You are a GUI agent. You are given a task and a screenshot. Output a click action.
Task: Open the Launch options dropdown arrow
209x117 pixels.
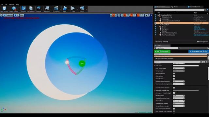click(x=86, y=9)
